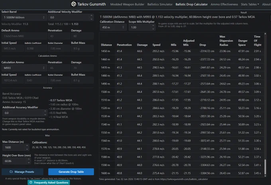Click the danger space value 51.22 cm
The image size is (271, 185).
click(x=244, y=133)
